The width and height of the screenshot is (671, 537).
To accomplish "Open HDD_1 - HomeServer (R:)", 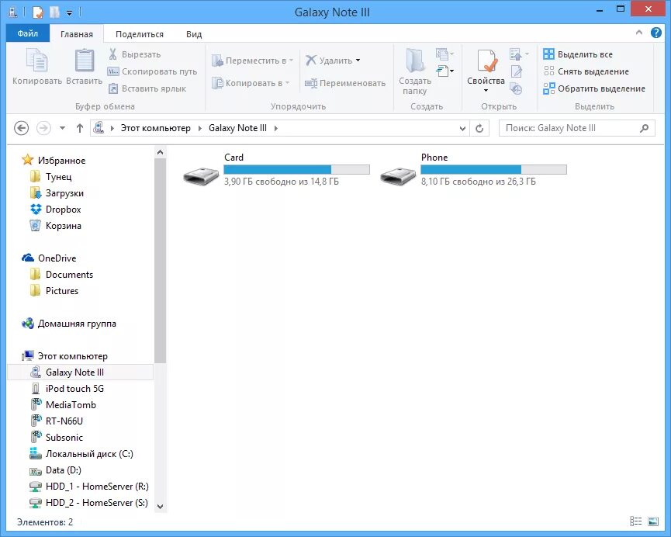I will click(97, 486).
